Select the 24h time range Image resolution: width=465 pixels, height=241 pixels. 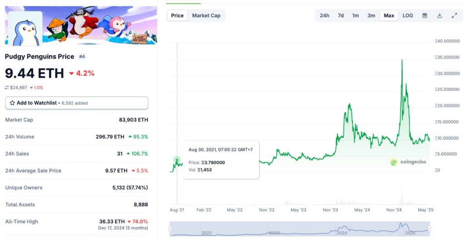pos(324,15)
